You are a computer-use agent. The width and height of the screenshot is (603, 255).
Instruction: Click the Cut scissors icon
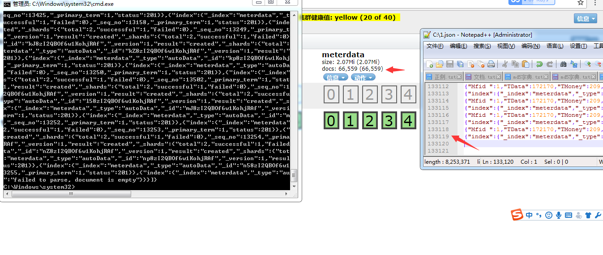pos(505,64)
